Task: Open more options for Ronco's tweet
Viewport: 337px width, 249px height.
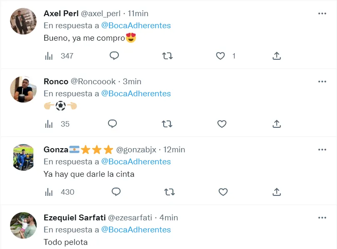Action: pyautogui.click(x=322, y=81)
